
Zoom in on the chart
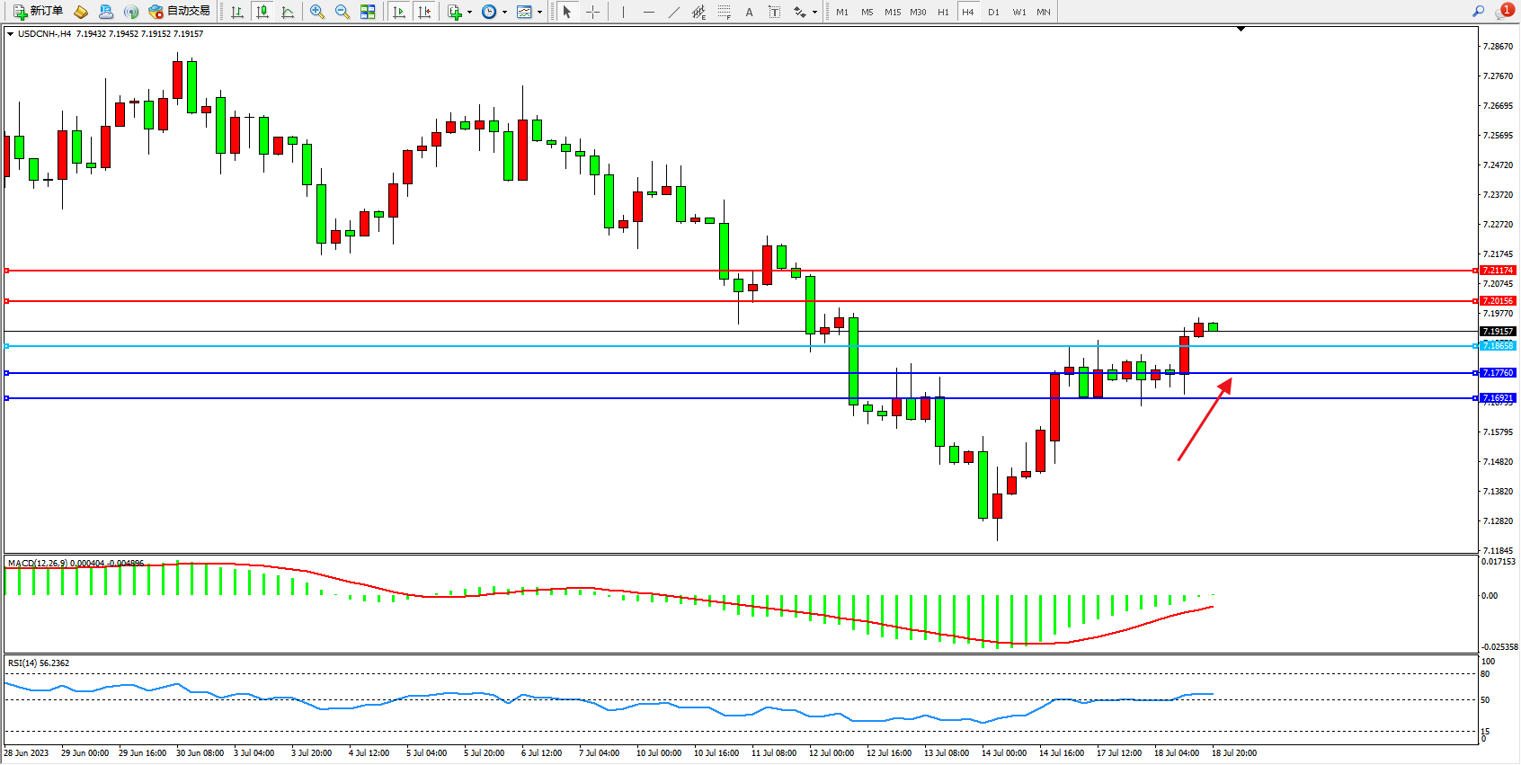point(317,12)
